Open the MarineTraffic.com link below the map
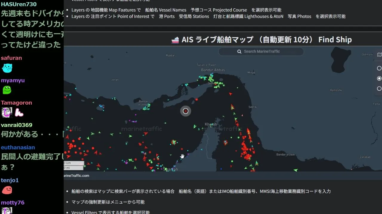382x214 pixels. tap(76, 176)
